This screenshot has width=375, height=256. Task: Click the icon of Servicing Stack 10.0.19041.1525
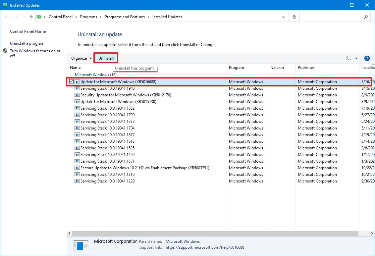[77, 148]
